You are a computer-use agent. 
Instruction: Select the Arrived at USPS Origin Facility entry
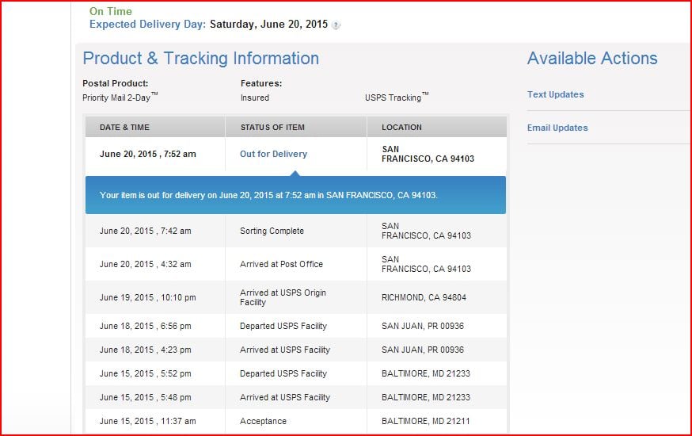(x=283, y=297)
